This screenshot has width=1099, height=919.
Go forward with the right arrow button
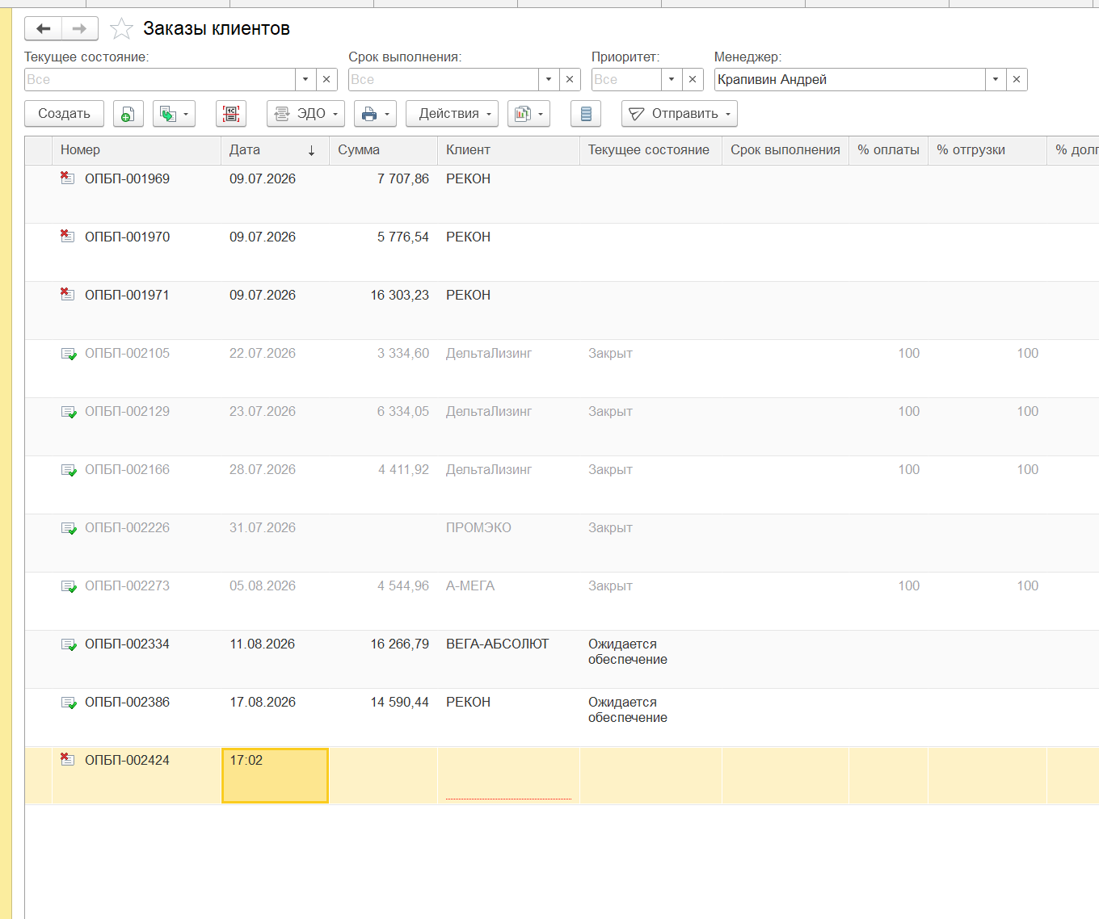click(79, 29)
